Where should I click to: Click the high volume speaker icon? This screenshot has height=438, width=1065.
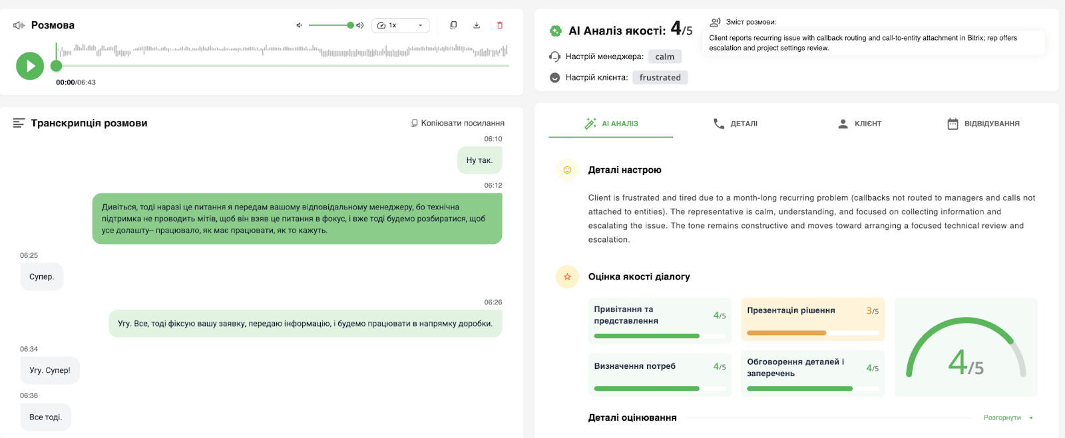click(x=360, y=25)
